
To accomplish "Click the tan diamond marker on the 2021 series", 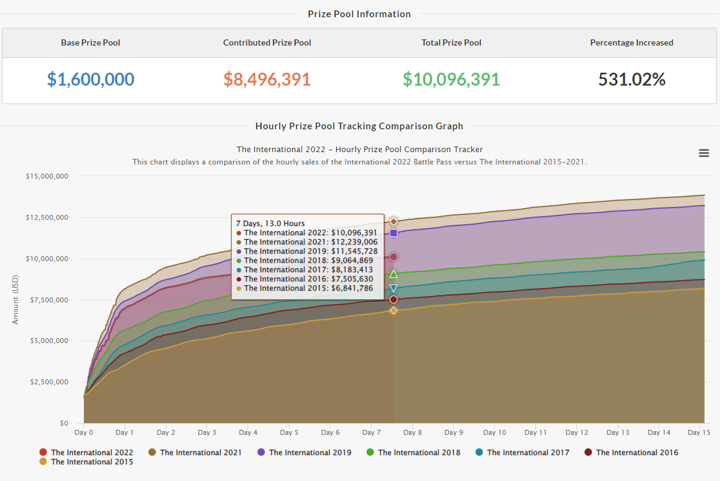I will click(393, 220).
